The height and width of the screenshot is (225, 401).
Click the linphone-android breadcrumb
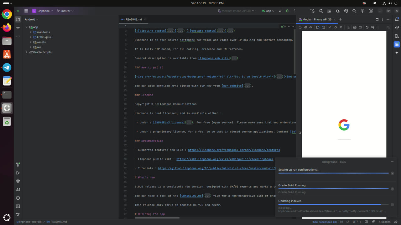pyautogui.click(x=29, y=222)
